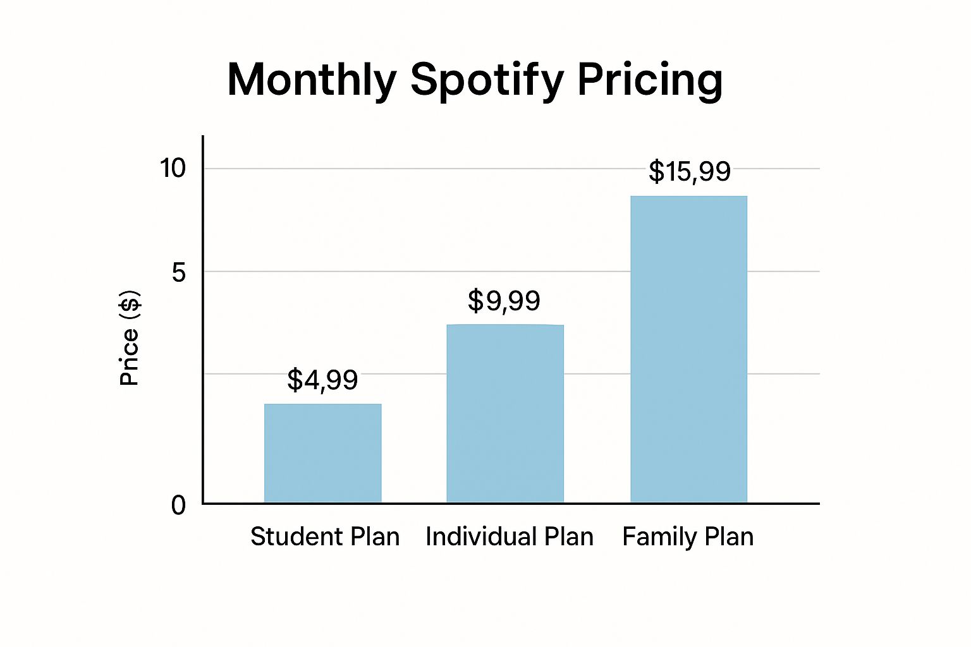Select the Individual Plan bar

(504, 413)
